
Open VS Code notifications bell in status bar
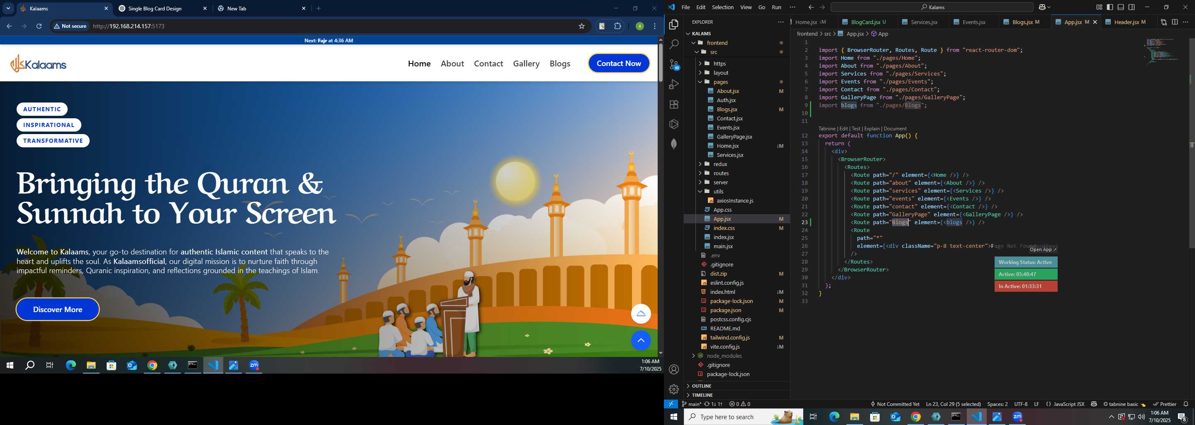[1186, 404]
